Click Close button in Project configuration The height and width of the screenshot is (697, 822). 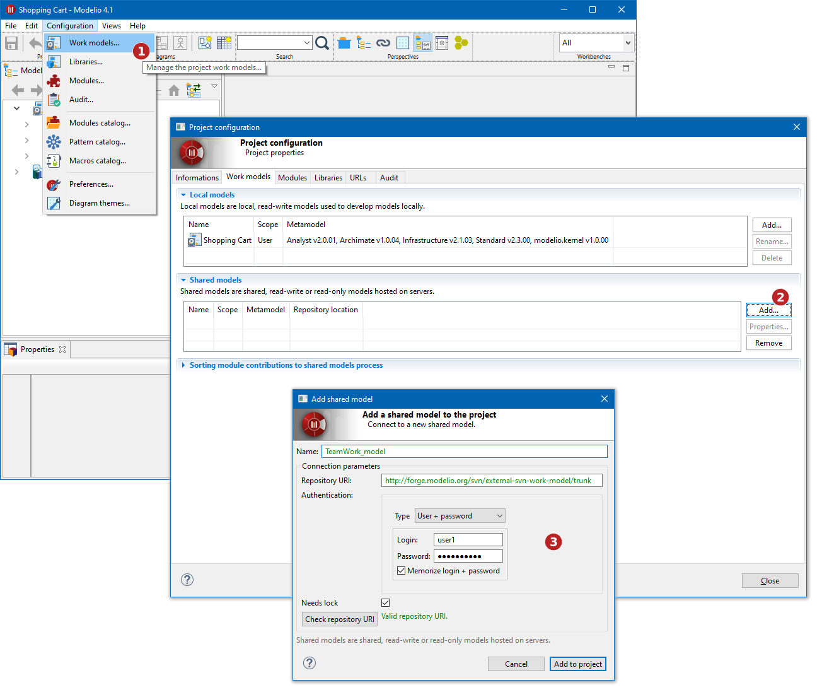click(770, 581)
